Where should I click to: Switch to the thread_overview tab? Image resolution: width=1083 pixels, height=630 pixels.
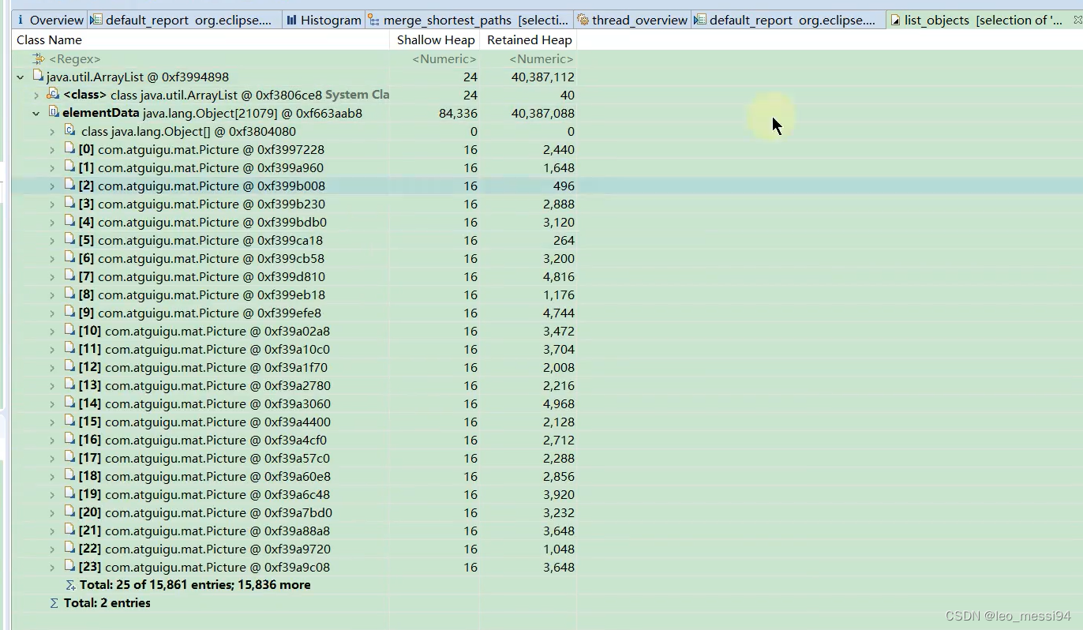tap(632, 20)
